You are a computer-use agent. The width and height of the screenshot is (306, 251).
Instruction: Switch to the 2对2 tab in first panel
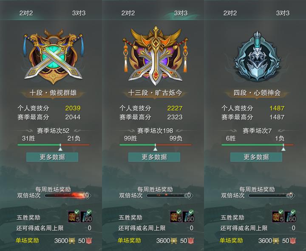pyautogui.click(x=26, y=13)
